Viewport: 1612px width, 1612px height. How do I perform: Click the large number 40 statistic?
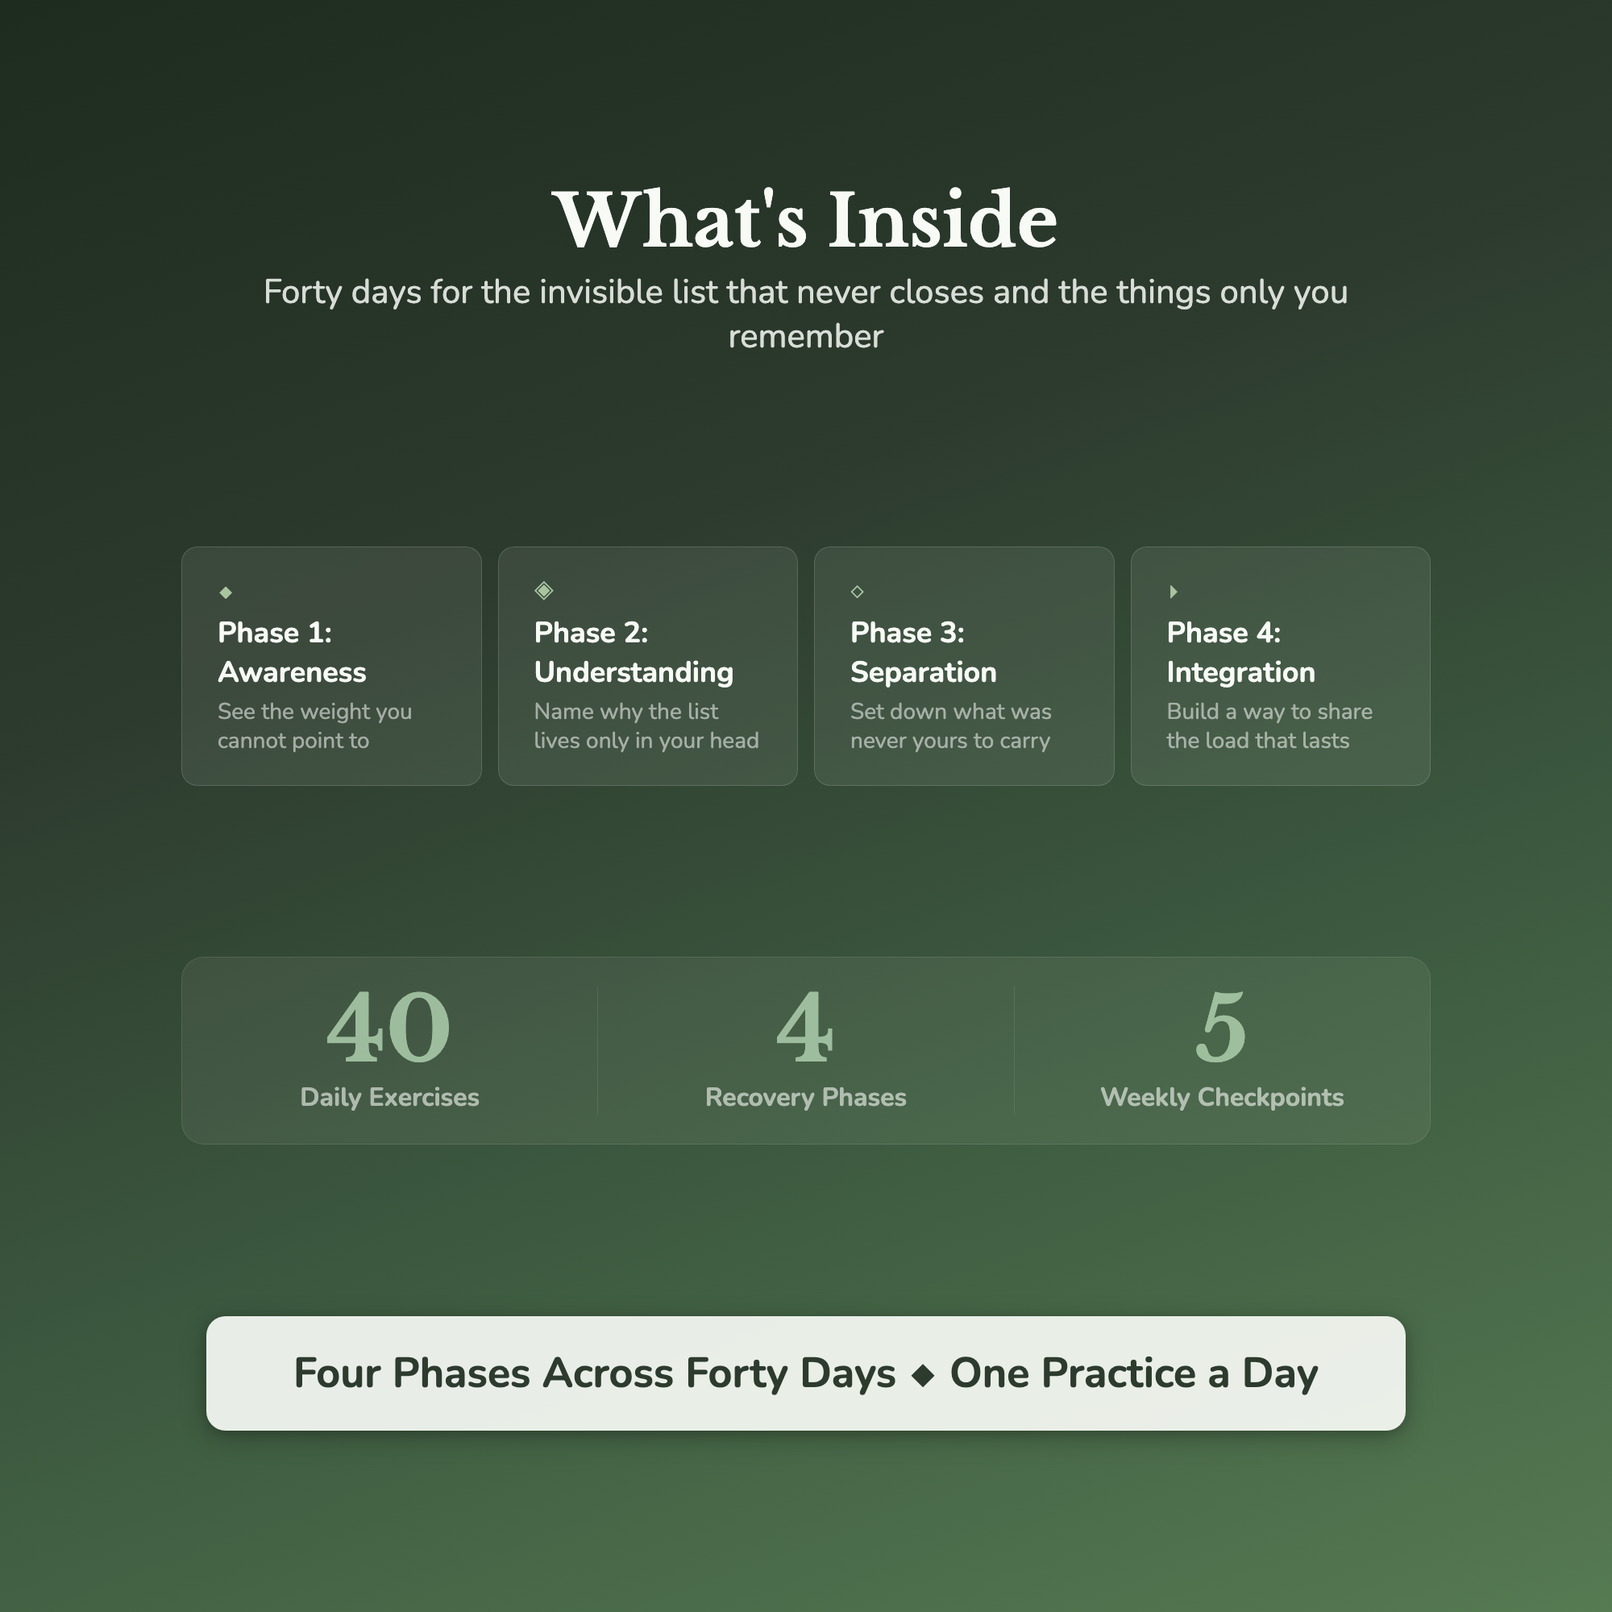388,1027
